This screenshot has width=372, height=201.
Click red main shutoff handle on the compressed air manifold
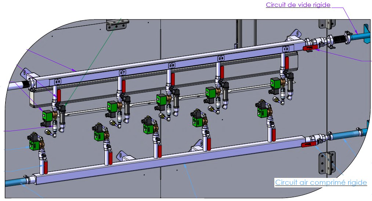pos(309,145)
